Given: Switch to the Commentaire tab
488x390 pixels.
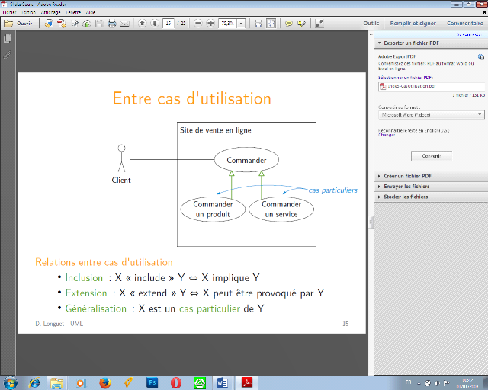Looking at the screenshot, I should [464, 24].
